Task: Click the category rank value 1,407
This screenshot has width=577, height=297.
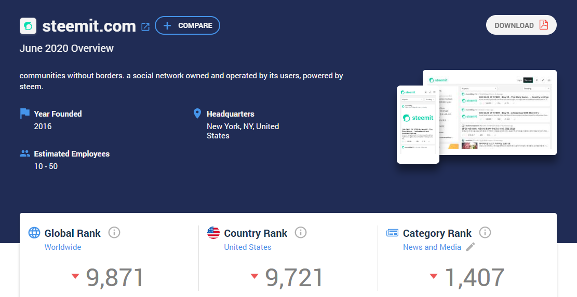Action: [x=474, y=277]
